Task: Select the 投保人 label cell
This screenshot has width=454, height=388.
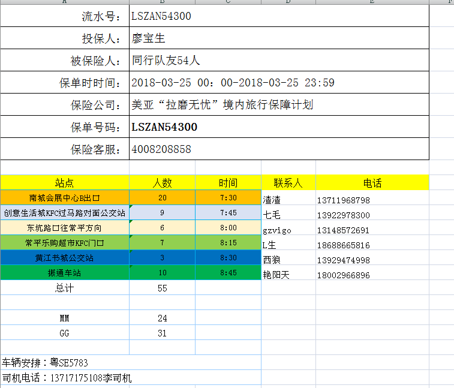Action: [65, 38]
